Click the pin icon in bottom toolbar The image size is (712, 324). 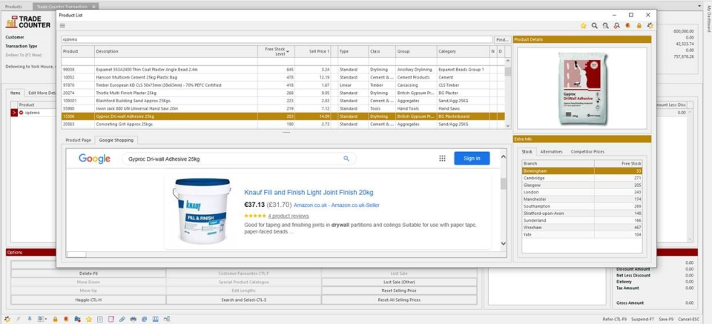point(30,319)
